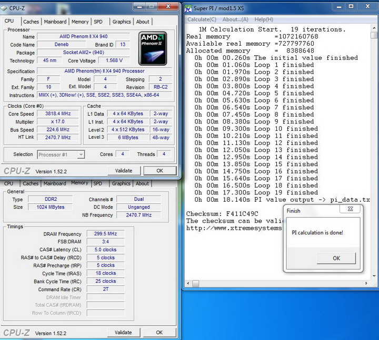This screenshot has width=379, height=340.
Task: Click the DRAM Frequency value 299.5 MHz
Action: click(x=106, y=233)
